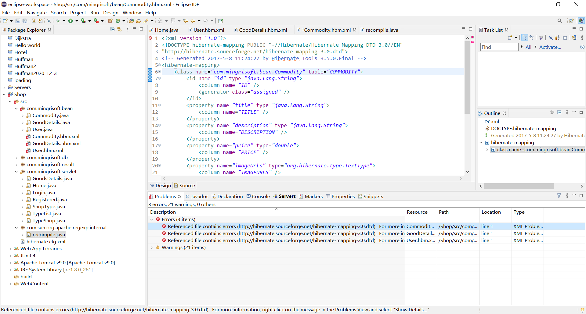586x314 pixels.
Task: Expand the com.mingrisoft.db package
Action: point(16,158)
